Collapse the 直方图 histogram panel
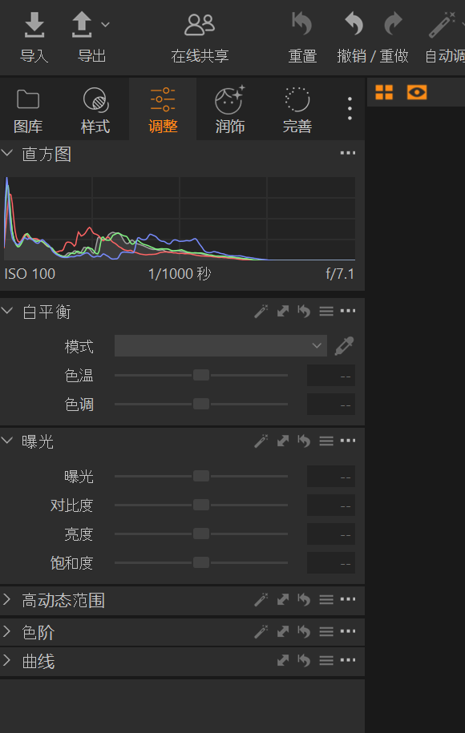 coord(7,153)
